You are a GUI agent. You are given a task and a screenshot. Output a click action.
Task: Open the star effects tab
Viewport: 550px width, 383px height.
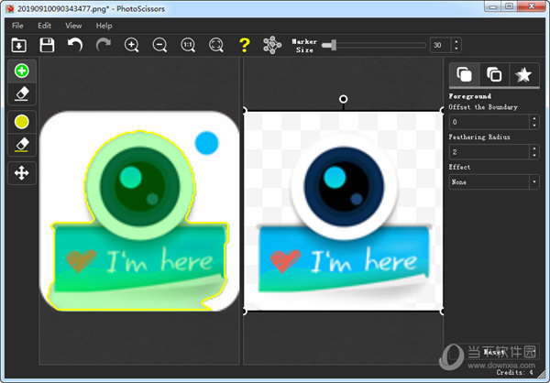point(523,74)
